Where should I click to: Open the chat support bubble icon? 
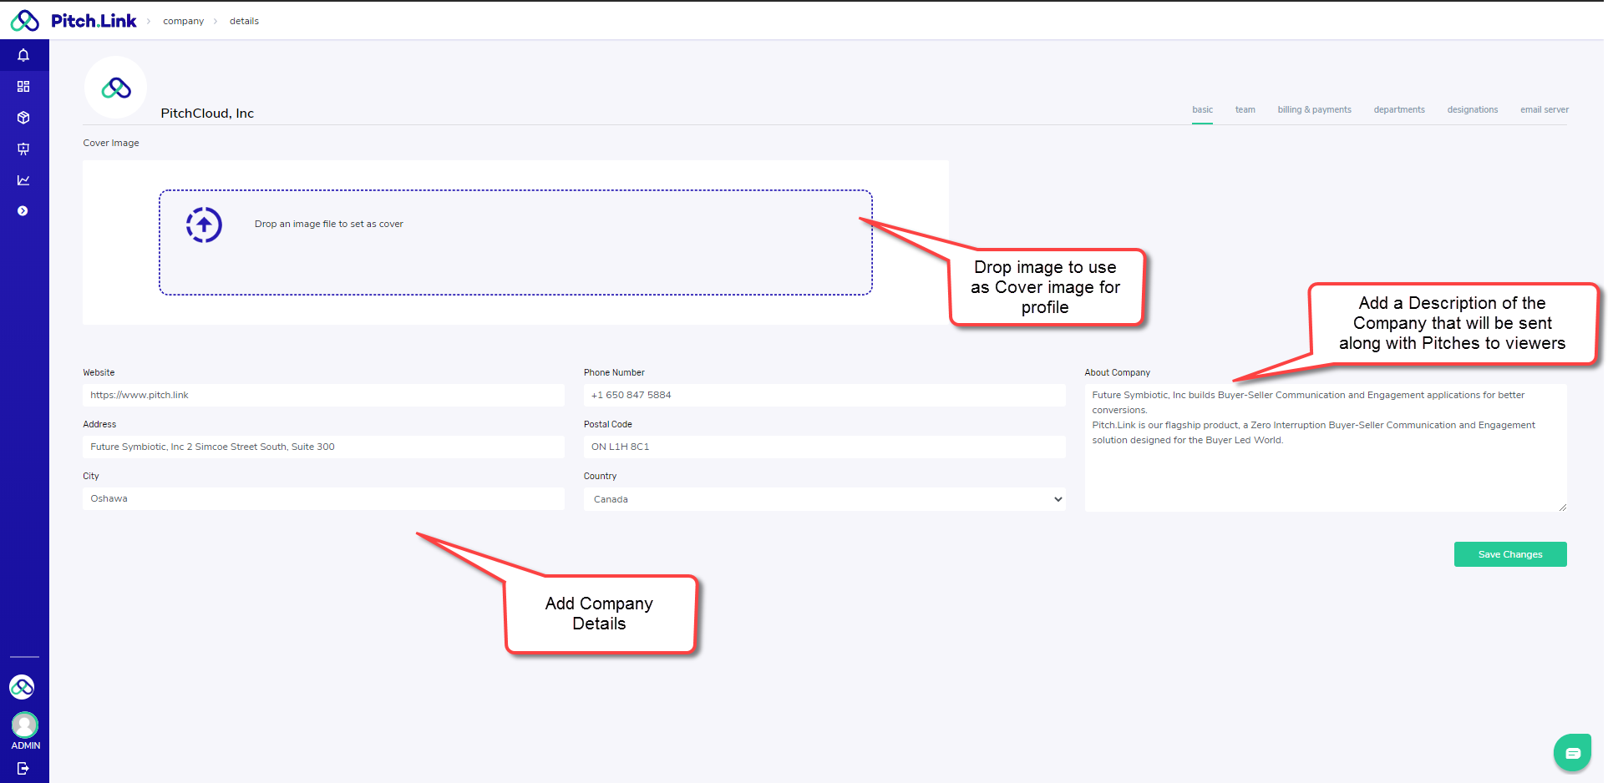pyautogui.click(x=1572, y=753)
